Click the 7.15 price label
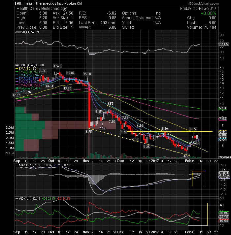Viewport: 231px width, 235px height. coord(102,128)
